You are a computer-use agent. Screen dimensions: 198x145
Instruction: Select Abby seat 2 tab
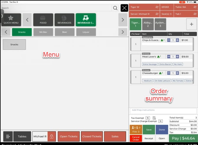148,24
